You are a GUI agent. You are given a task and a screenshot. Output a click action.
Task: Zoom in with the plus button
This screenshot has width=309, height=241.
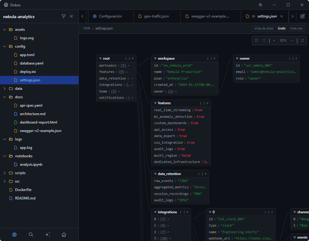tap(274, 40)
